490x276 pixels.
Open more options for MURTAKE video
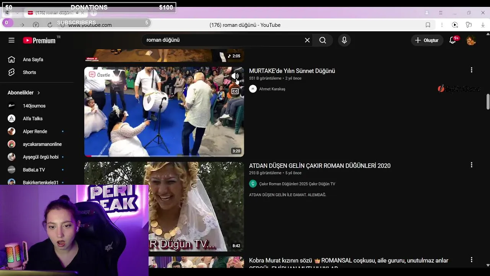click(x=472, y=70)
